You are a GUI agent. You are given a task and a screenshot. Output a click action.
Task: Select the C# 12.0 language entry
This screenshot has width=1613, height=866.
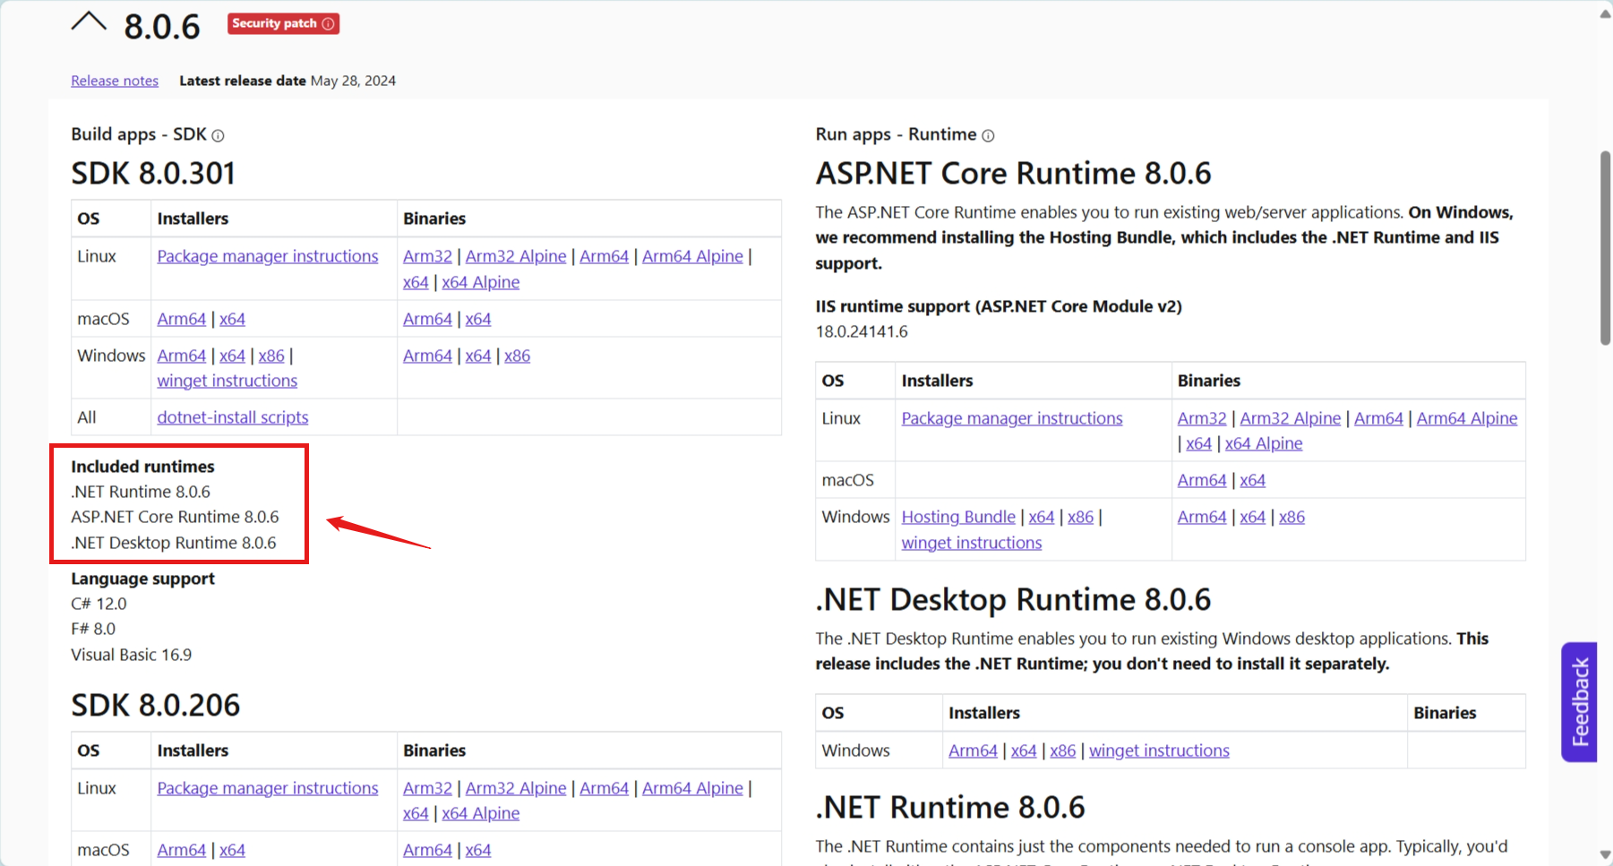tap(99, 604)
